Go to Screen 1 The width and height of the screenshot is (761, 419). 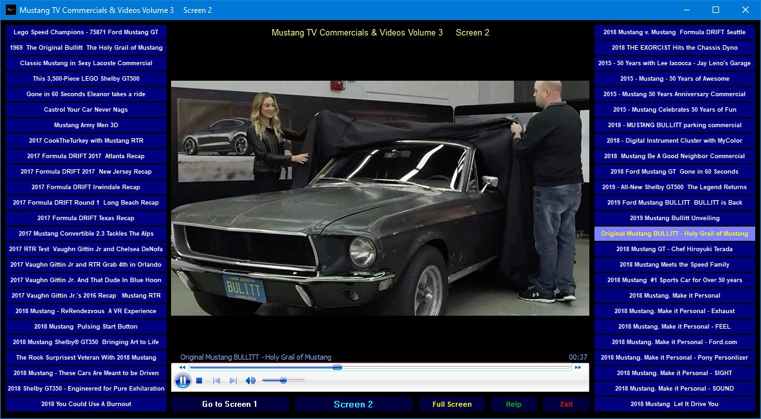230,404
